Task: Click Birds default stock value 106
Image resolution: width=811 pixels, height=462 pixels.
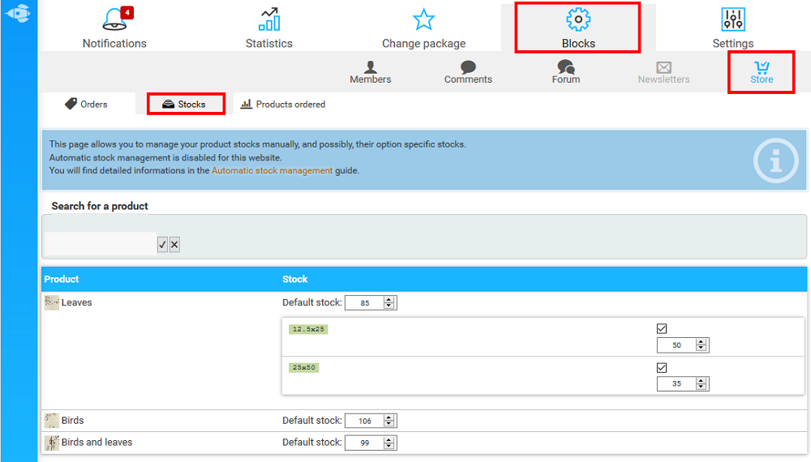Action: (365, 421)
